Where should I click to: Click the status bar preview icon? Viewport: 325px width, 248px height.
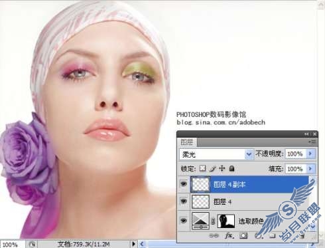coord(32,244)
